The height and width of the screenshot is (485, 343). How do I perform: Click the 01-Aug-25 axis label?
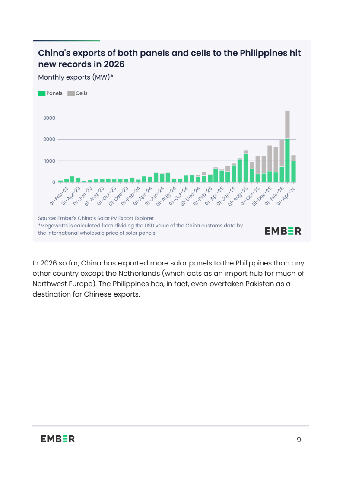[x=238, y=196]
